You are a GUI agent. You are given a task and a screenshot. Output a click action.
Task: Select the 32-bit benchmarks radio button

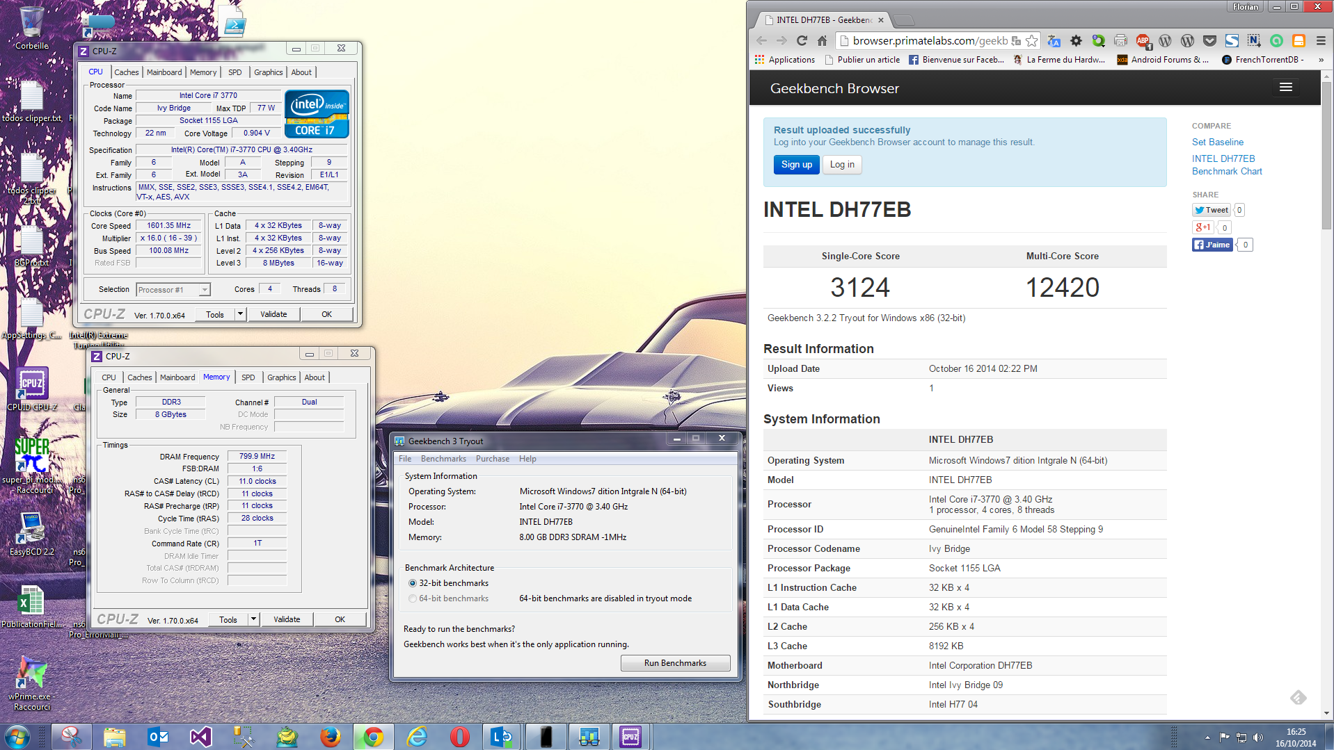click(413, 583)
